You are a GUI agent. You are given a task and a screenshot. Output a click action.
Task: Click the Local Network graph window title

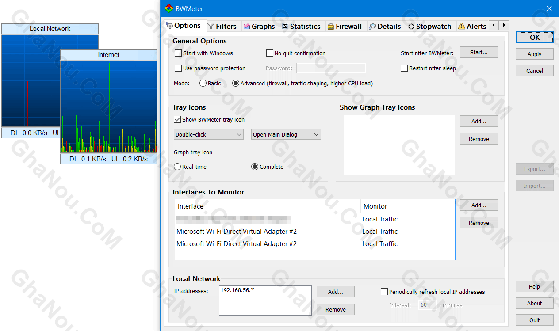pyautogui.click(x=50, y=29)
